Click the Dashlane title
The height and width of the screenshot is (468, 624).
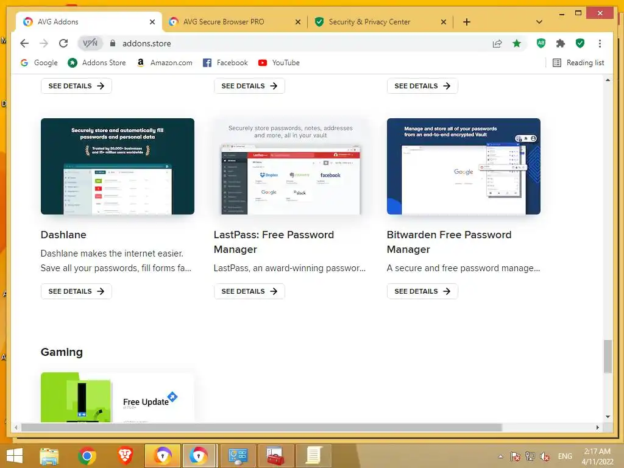[x=63, y=235]
